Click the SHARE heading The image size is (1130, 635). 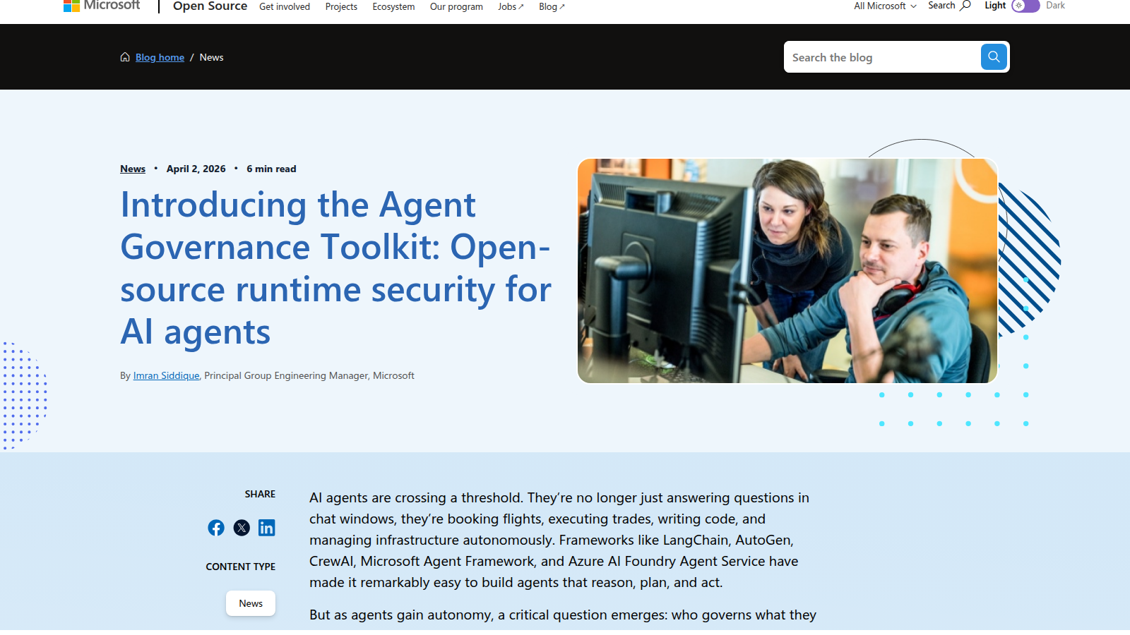click(260, 494)
